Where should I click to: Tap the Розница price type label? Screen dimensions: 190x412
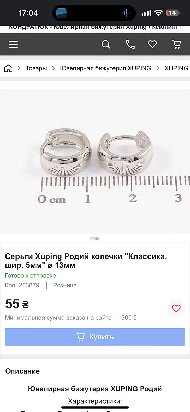point(65,285)
